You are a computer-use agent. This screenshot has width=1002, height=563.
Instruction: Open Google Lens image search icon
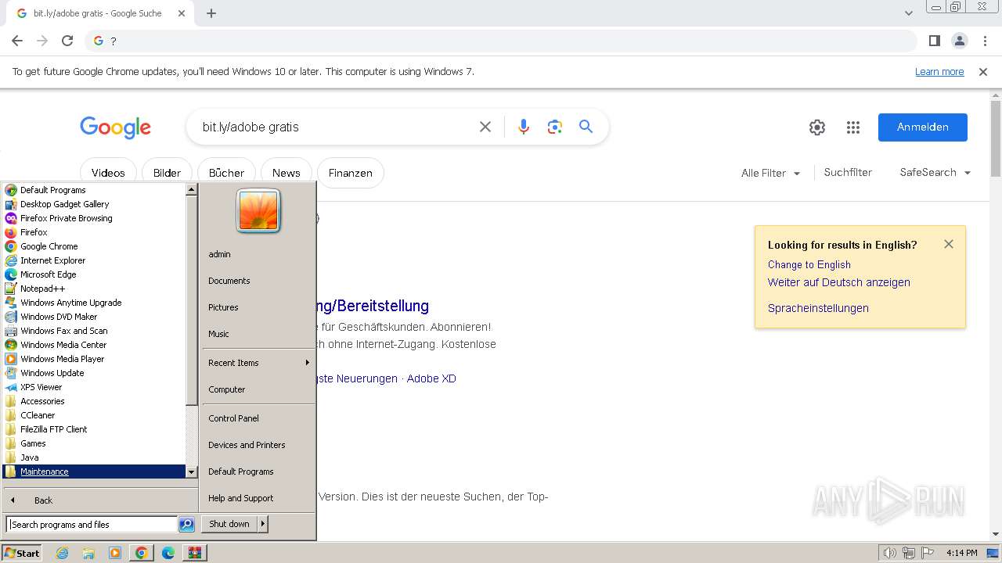[x=555, y=127]
